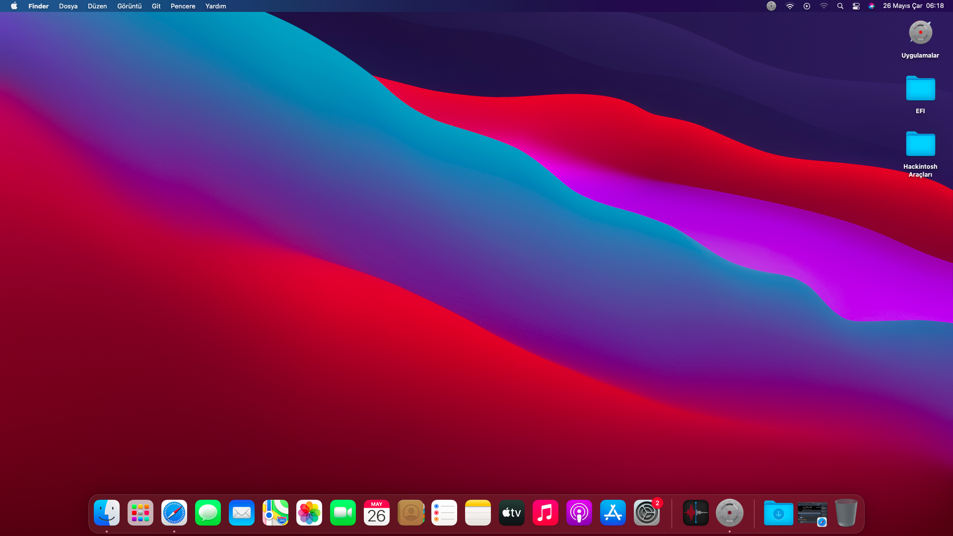The width and height of the screenshot is (953, 536).
Task: Launch Safari from the Dock
Action: tap(174, 513)
